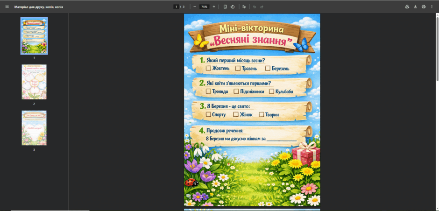Open the annotation draw tool
This screenshot has height=211, width=439.
[x=244, y=7]
